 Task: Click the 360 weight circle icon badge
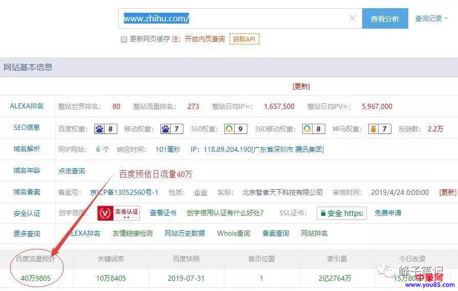click(236, 129)
